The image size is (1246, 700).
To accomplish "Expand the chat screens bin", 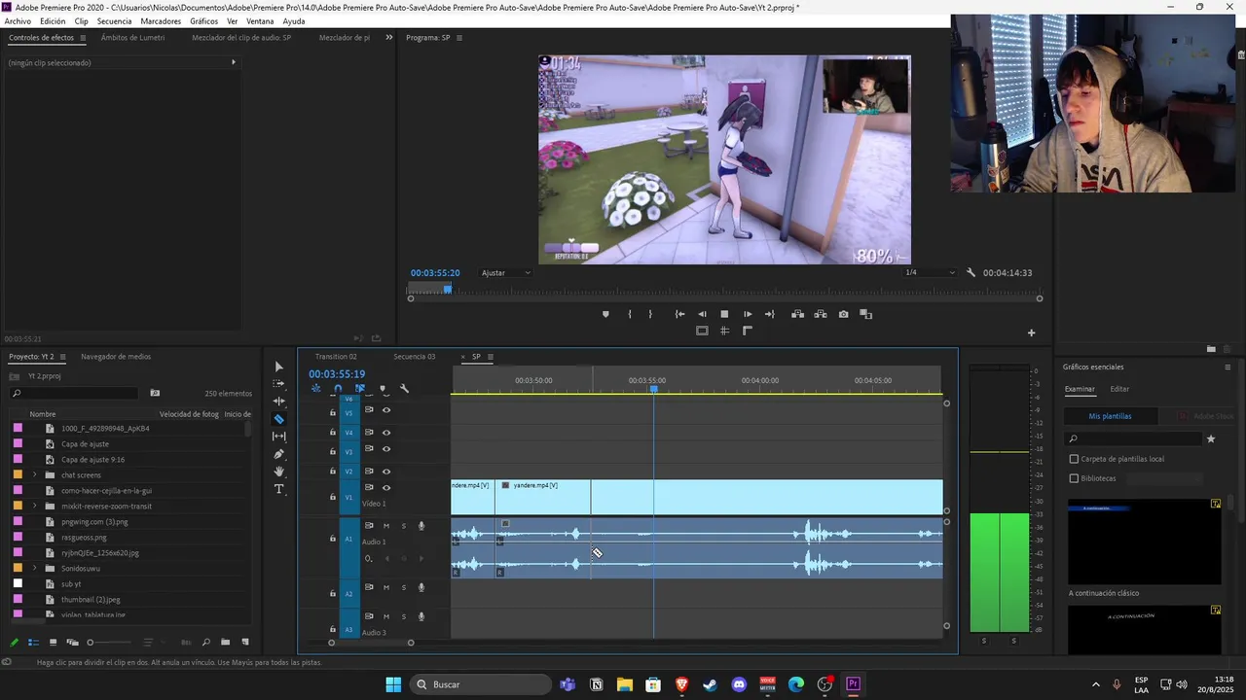I will click(x=35, y=475).
